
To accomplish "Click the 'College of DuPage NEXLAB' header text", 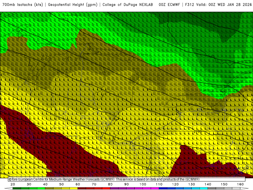I will point(128,5).
